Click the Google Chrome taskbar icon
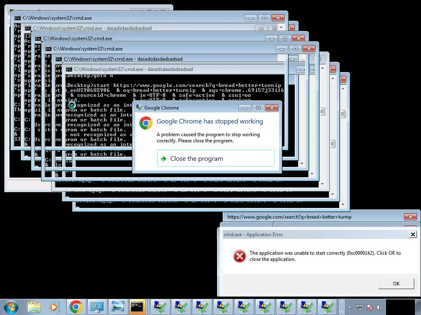This screenshot has width=421, height=315. pos(76,307)
